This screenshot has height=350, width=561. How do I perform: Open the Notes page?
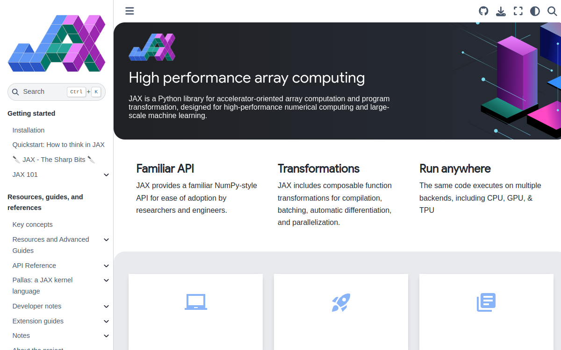coord(21,336)
